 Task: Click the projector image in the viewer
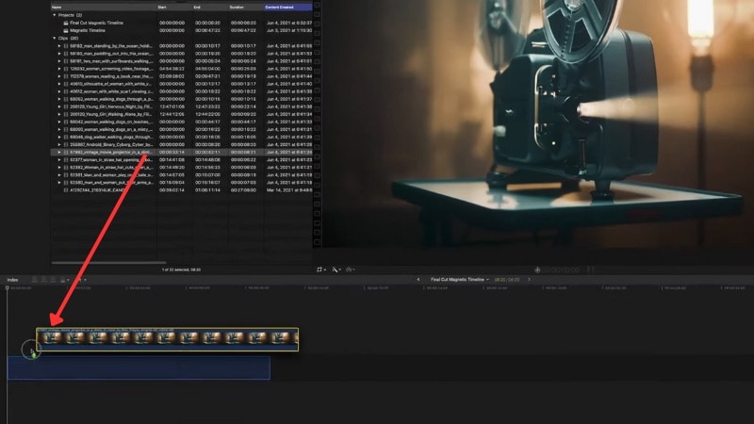click(x=537, y=123)
